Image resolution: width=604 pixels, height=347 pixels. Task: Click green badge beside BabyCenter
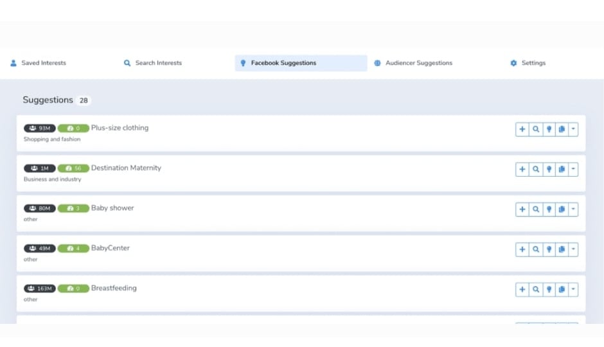[x=73, y=249]
